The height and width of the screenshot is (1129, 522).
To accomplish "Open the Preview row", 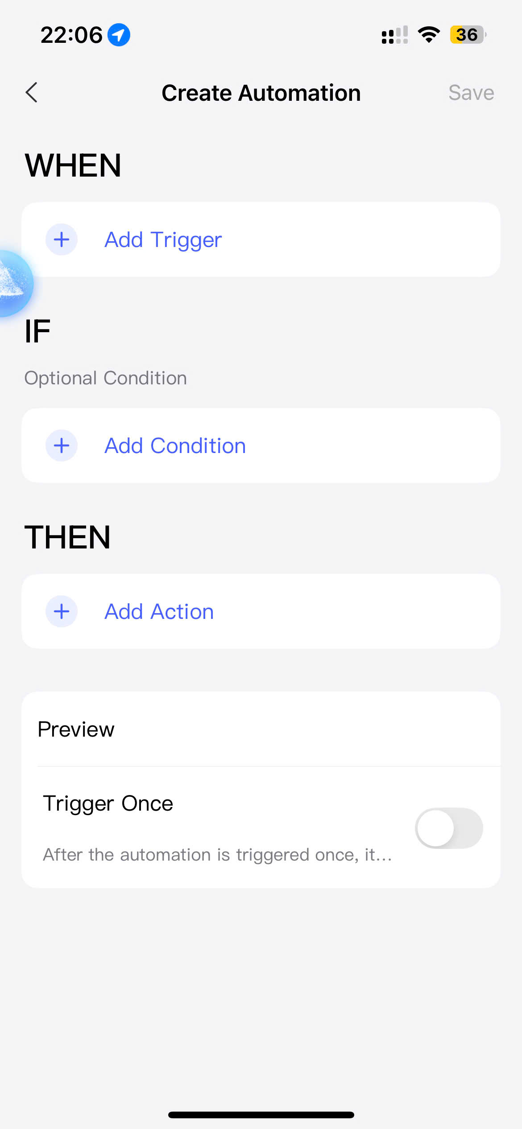I will 261,729.
